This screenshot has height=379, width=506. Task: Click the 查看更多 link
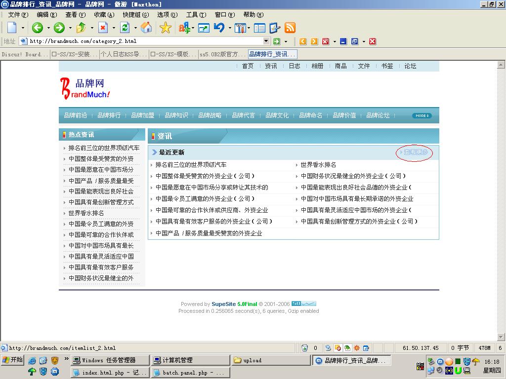tap(416, 152)
